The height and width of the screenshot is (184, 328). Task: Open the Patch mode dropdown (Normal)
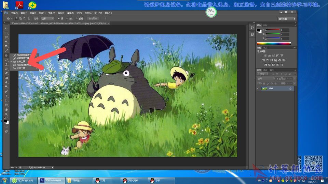click(x=47, y=18)
